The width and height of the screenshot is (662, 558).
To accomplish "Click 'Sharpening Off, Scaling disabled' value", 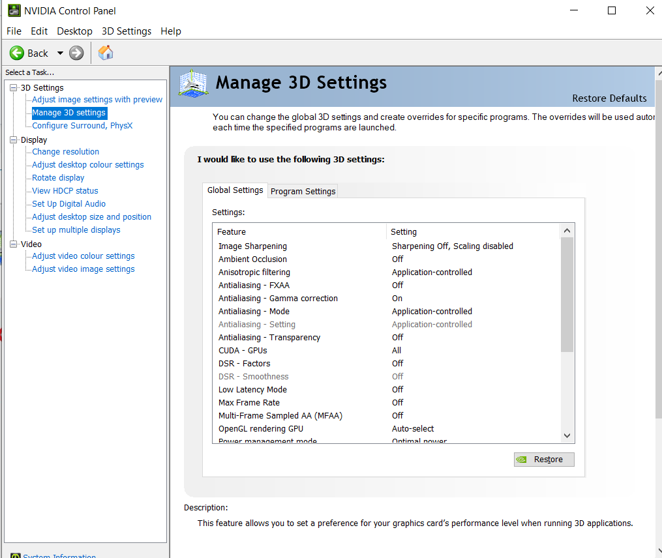I will [453, 246].
